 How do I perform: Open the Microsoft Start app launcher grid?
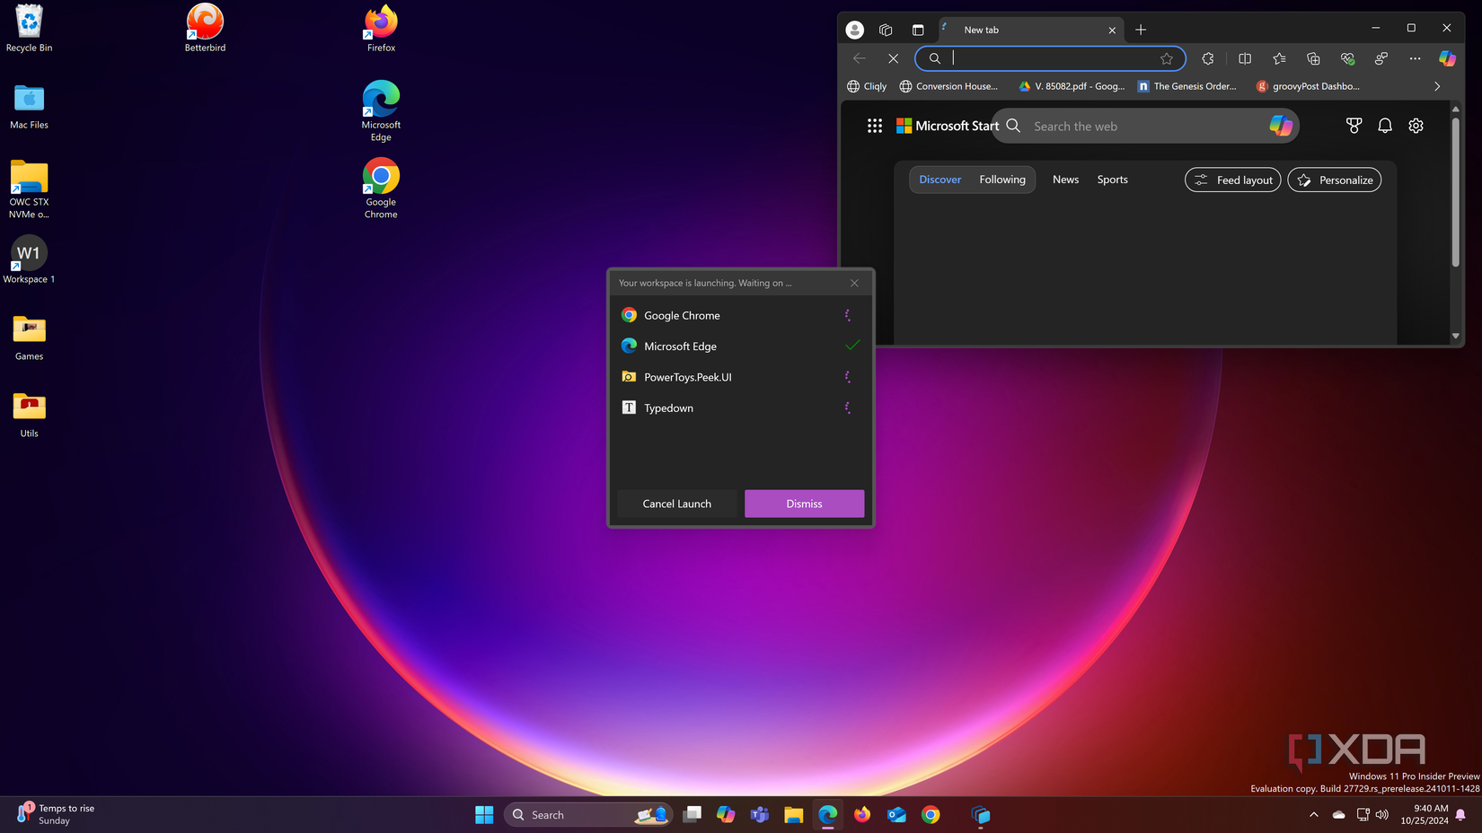874,127
